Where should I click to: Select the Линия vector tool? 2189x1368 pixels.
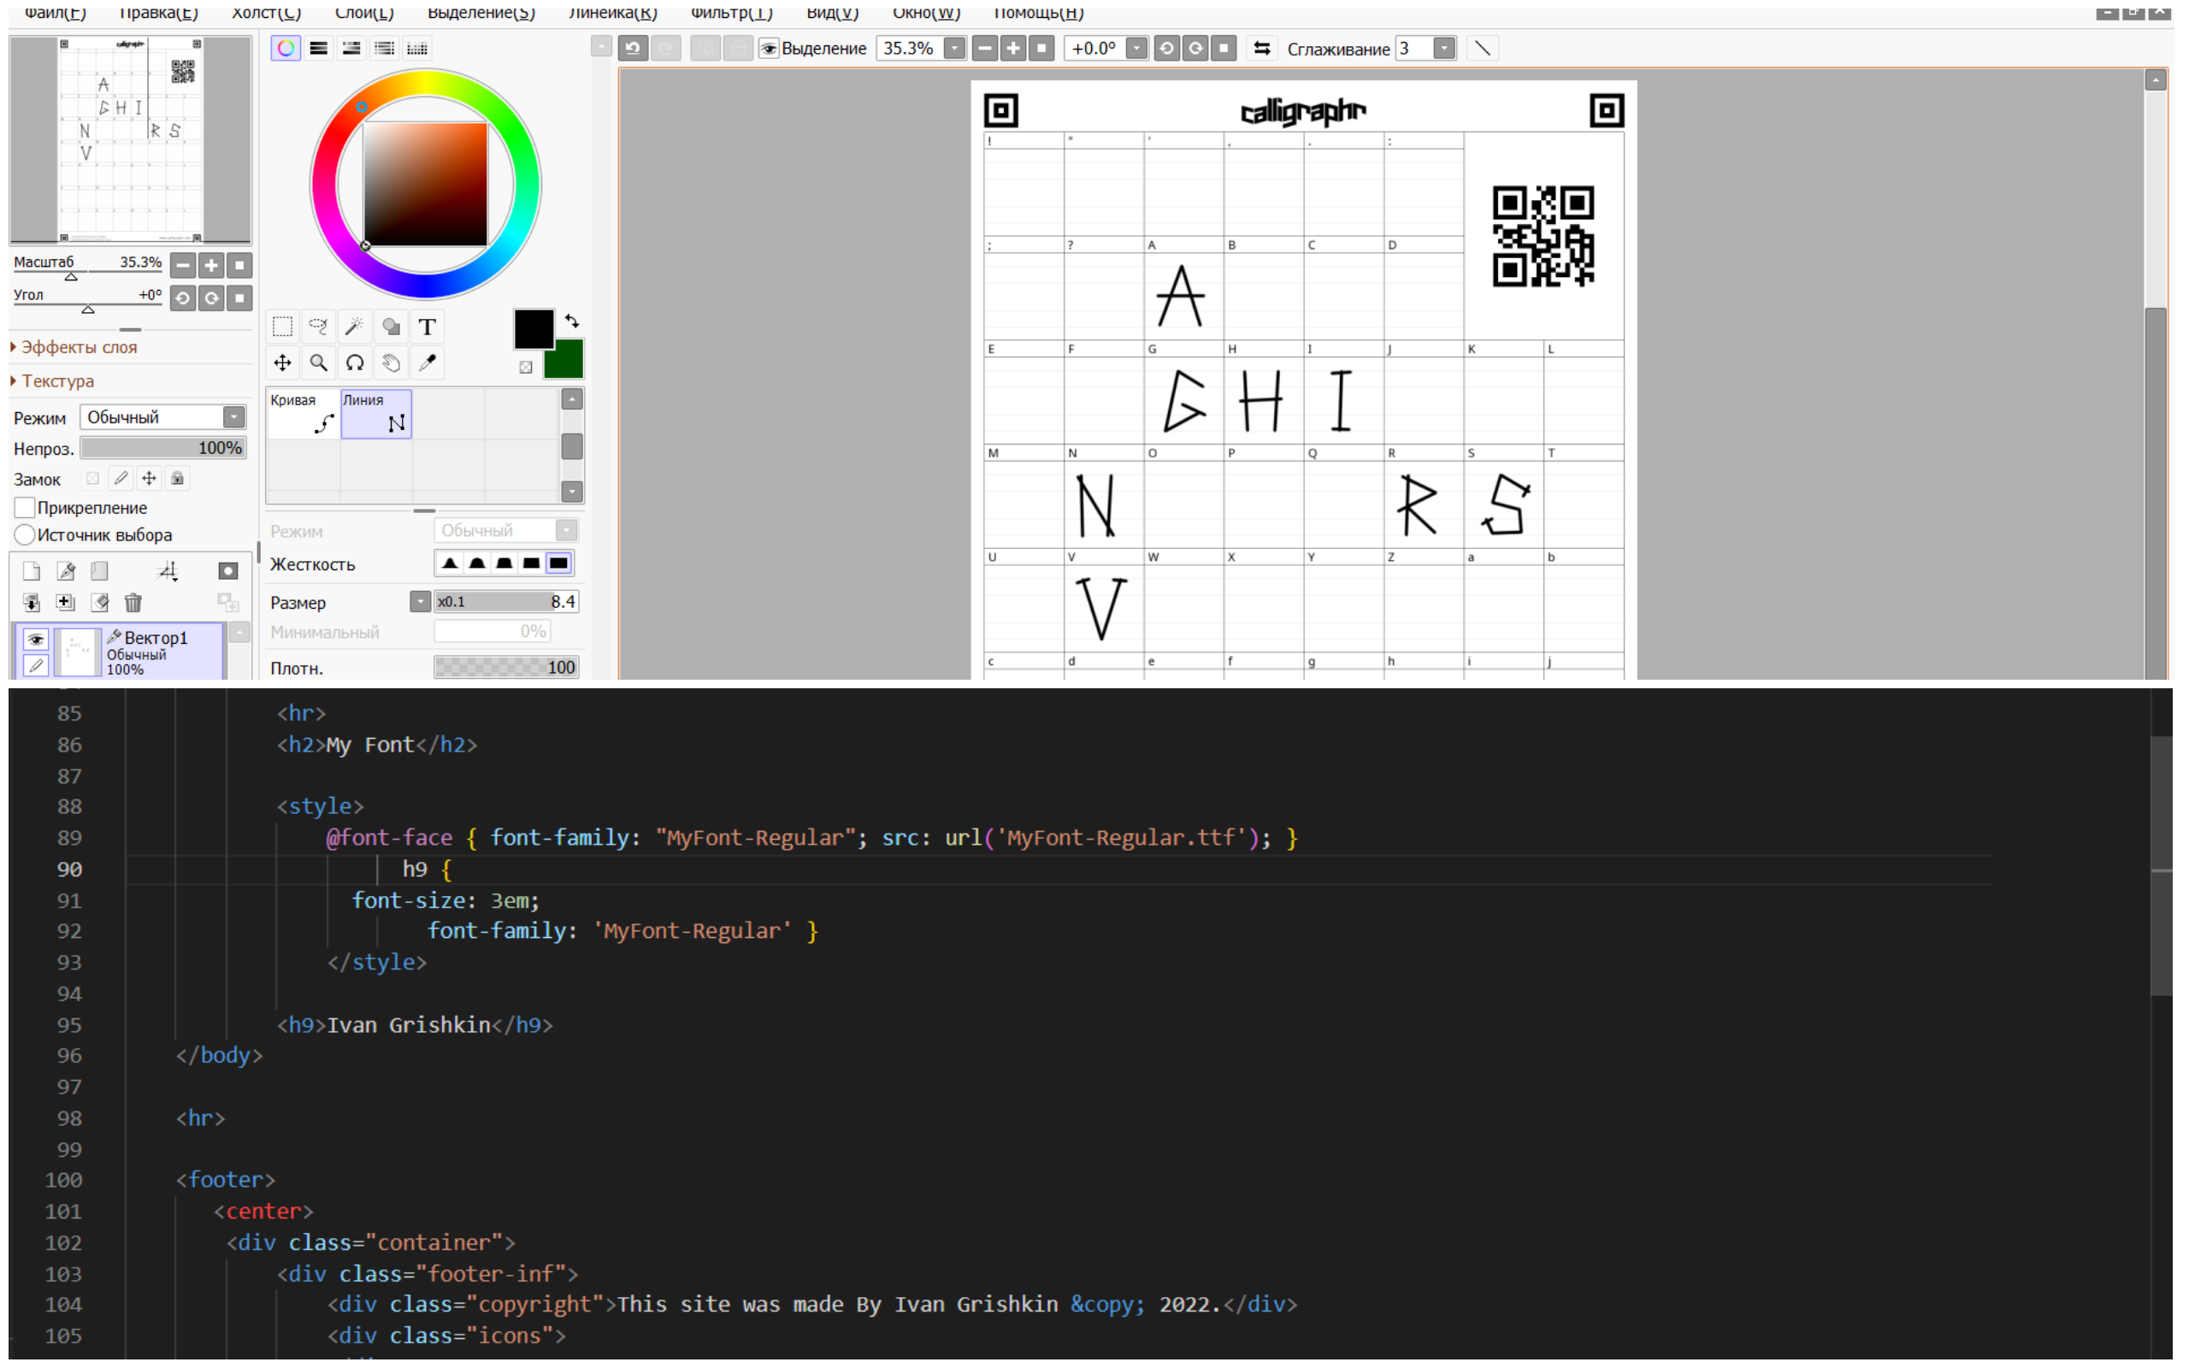tap(376, 414)
